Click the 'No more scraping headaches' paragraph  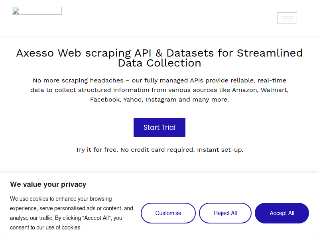159,90
